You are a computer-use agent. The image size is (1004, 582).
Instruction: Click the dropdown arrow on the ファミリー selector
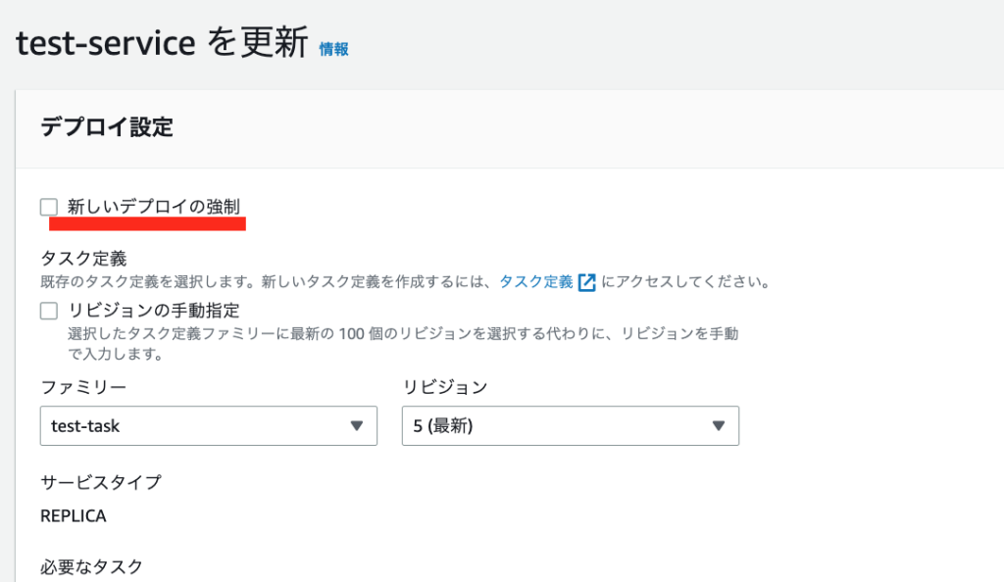(x=356, y=425)
